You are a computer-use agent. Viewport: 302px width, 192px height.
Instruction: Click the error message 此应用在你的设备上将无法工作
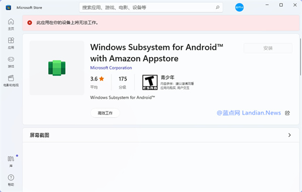point(67,23)
